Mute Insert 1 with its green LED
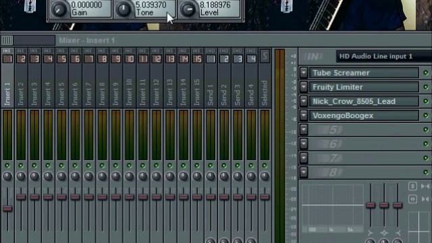The height and width of the screenshot is (243, 432). pyautogui.click(x=7, y=165)
